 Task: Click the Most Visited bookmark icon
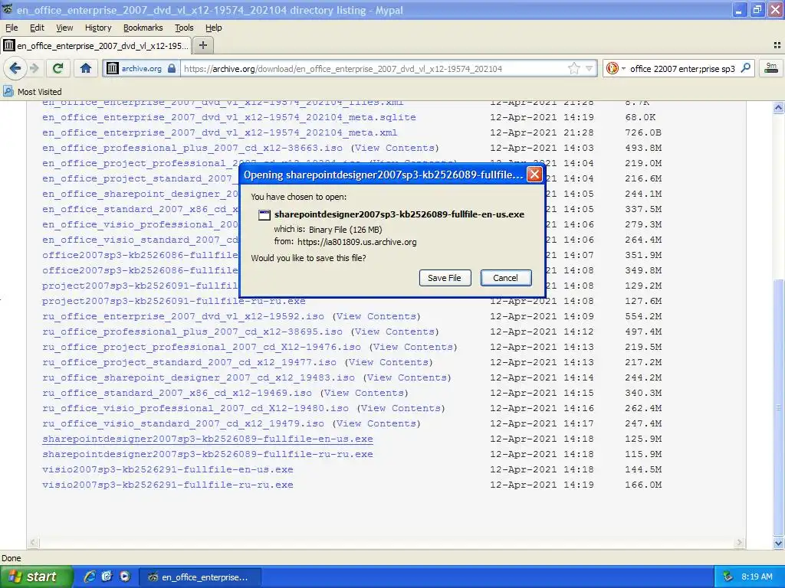(x=8, y=92)
